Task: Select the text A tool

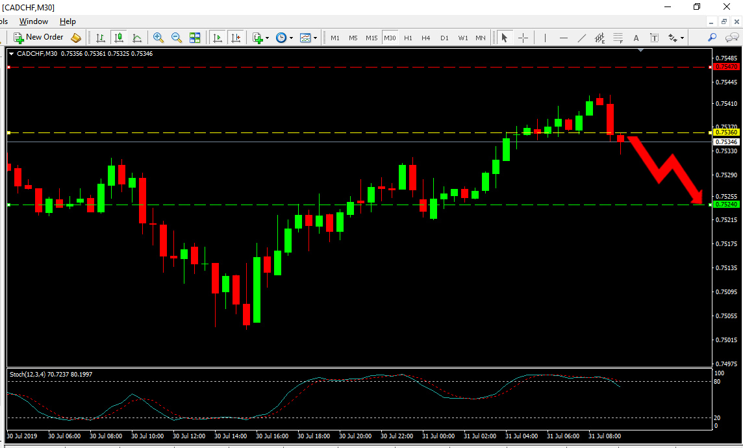Action: [x=636, y=38]
